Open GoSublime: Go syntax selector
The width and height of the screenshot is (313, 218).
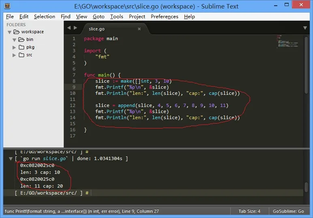click(x=288, y=211)
